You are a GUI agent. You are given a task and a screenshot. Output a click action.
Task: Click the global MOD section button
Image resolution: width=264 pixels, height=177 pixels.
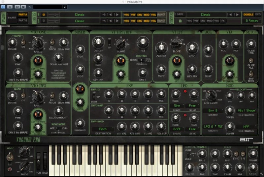point(210,21)
